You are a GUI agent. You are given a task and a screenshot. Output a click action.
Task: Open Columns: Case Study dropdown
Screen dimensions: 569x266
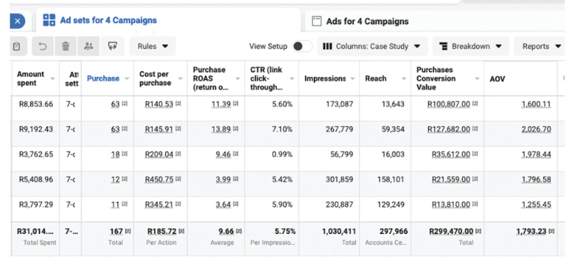[372, 46]
